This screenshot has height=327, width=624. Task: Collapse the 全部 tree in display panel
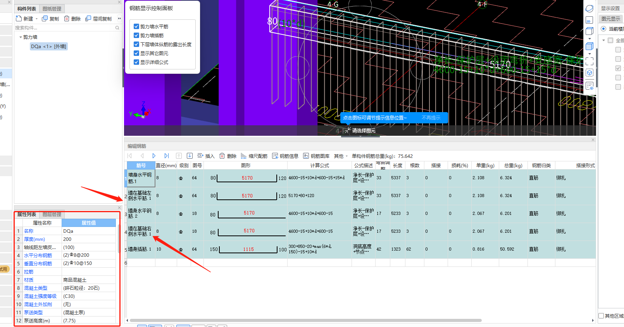tap(603, 40)
